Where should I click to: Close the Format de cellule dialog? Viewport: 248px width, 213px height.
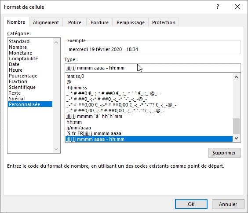(237, 7)
